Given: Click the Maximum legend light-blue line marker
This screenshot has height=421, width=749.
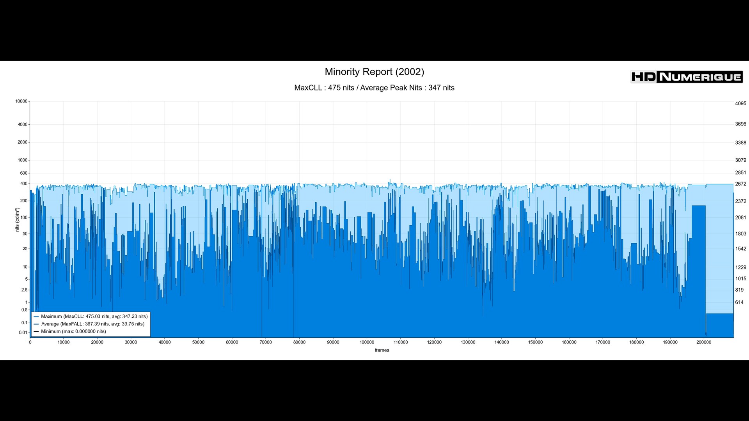Looking at the screenshot, I should [36, 317].
